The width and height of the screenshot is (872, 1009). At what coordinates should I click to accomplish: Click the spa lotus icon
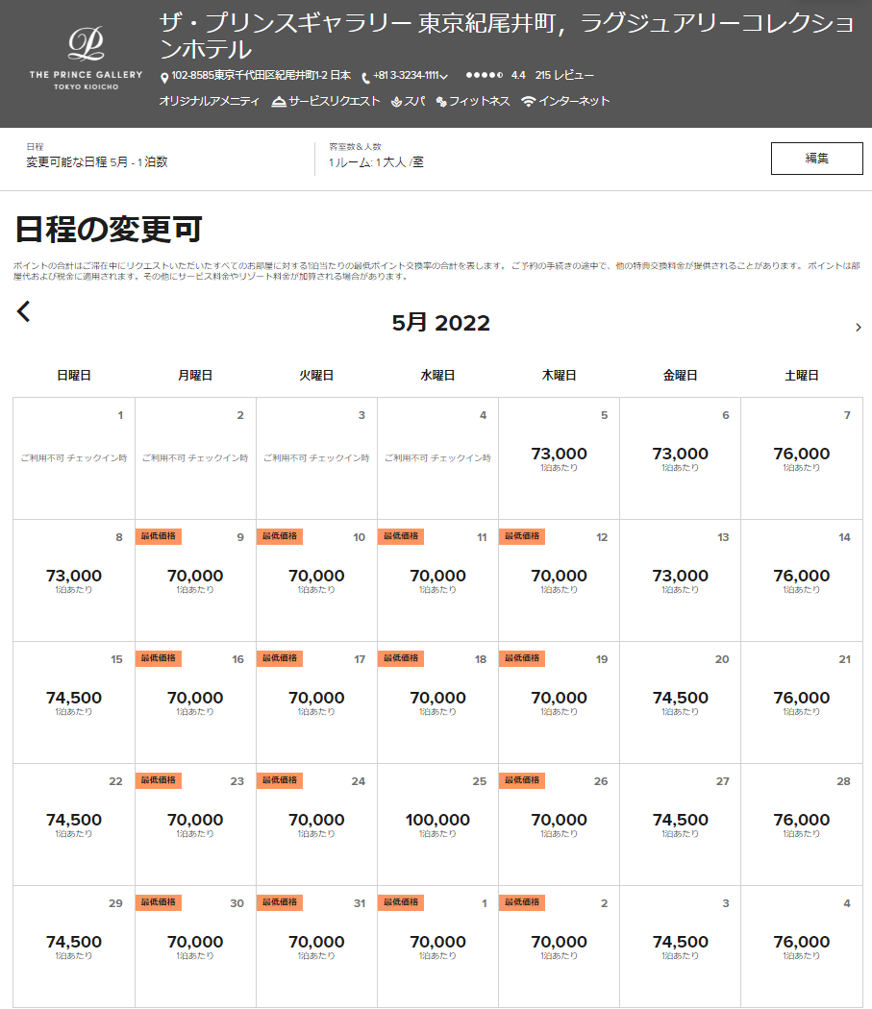pyautogui.click(x=396, y=102)
